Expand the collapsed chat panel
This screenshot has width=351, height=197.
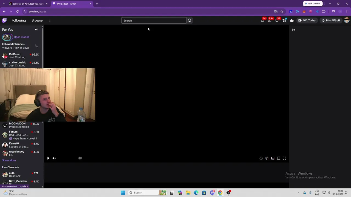pos(294,30)
